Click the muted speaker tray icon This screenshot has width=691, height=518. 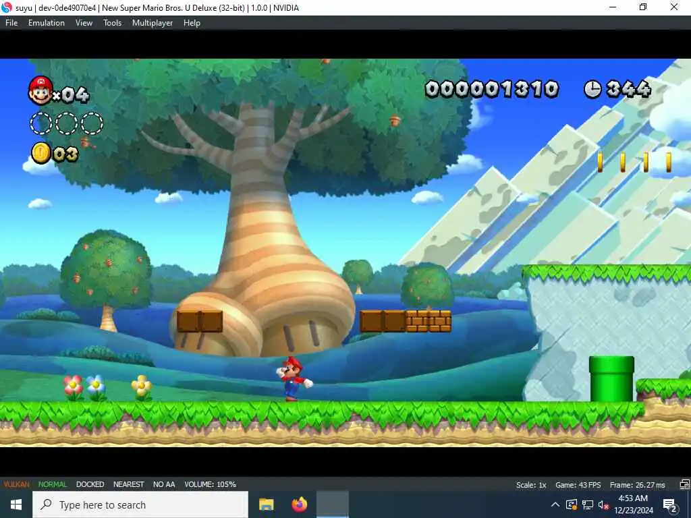coord(603,505)
